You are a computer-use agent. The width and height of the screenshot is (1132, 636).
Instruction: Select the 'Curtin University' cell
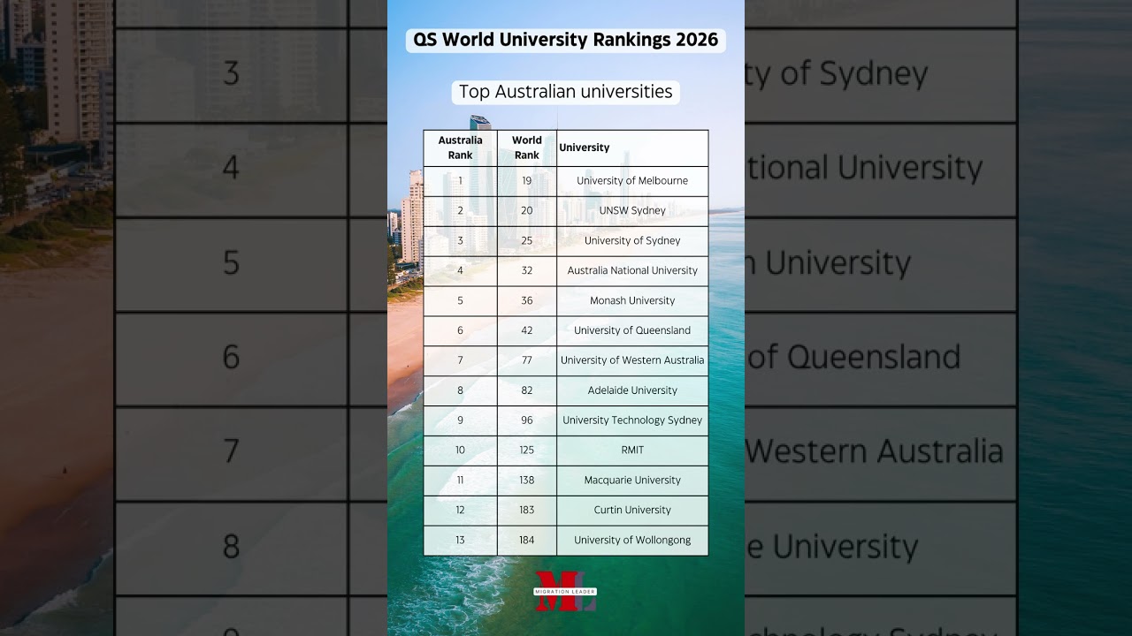click(x=632, y=511)
